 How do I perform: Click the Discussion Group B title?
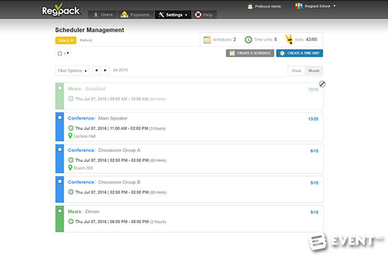tap(119, 182)
